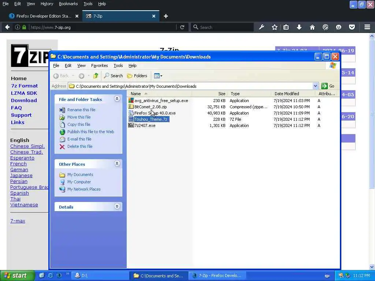Image resolution: width=375 pixels, height=281 pixels.
Task: Click the Firefox reload page icon
Action: point(182,27)
